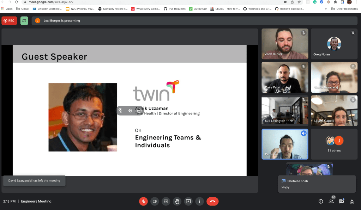Image resolution: width=361 pixels, height=210 pixels.
Task: Show the participants list of 90 people
Action: click(331, 201)
